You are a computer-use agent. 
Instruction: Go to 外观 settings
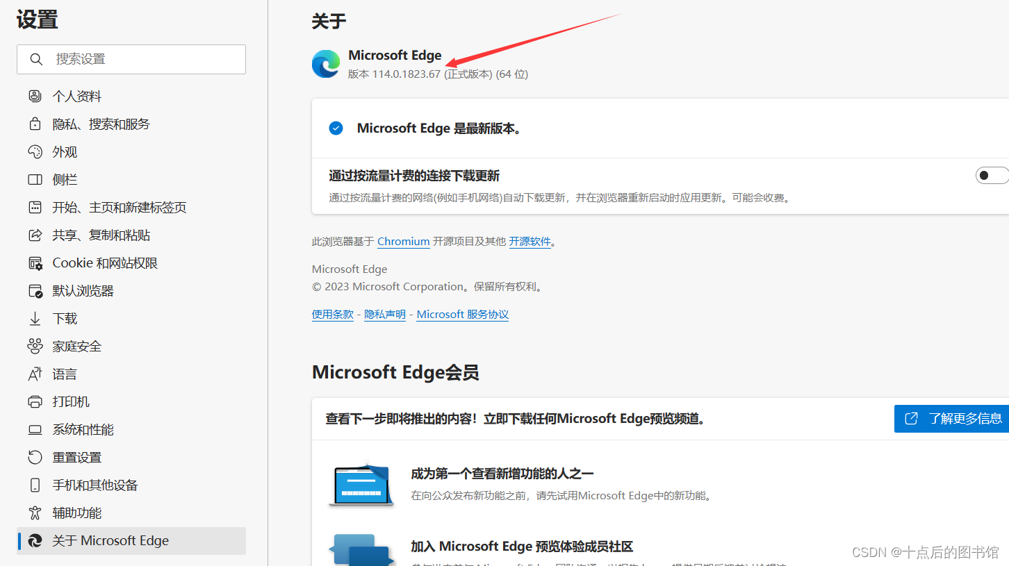[x=131, y=151]
